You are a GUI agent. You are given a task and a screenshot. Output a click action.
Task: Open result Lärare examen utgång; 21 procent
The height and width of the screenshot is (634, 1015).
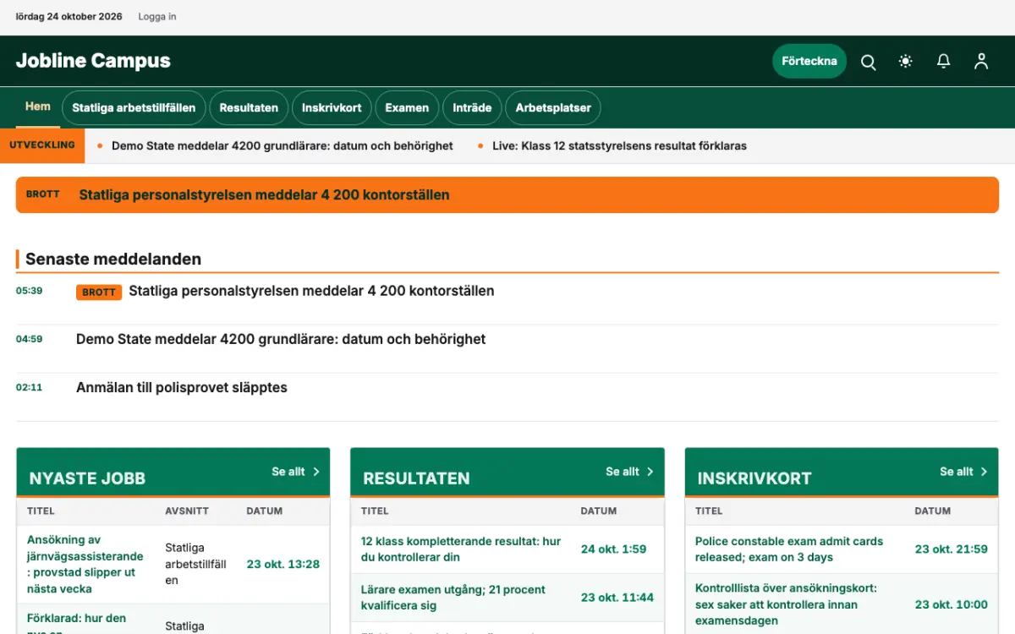pos(453,598)
